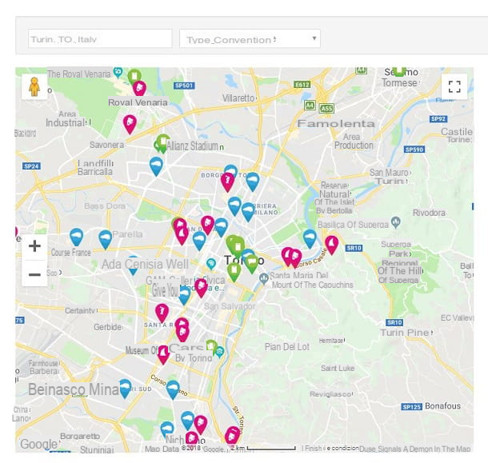488x463 pixels.
Task: Open the Type Convention dropdown
Action: click(250, 39)
